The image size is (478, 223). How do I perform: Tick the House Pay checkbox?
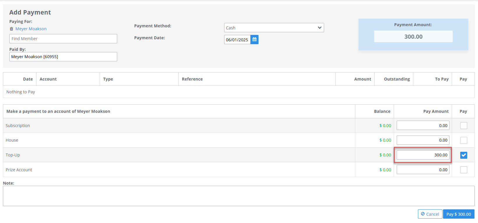[463, 140]
